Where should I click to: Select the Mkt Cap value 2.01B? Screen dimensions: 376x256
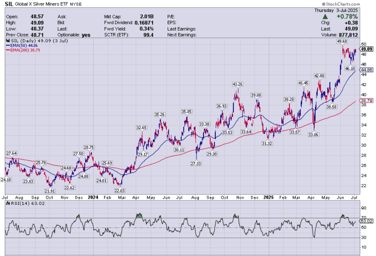click(x=147, y=17)
